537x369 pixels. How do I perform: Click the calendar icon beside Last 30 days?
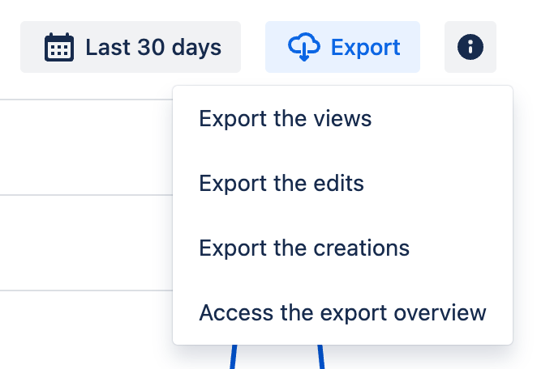59,48
